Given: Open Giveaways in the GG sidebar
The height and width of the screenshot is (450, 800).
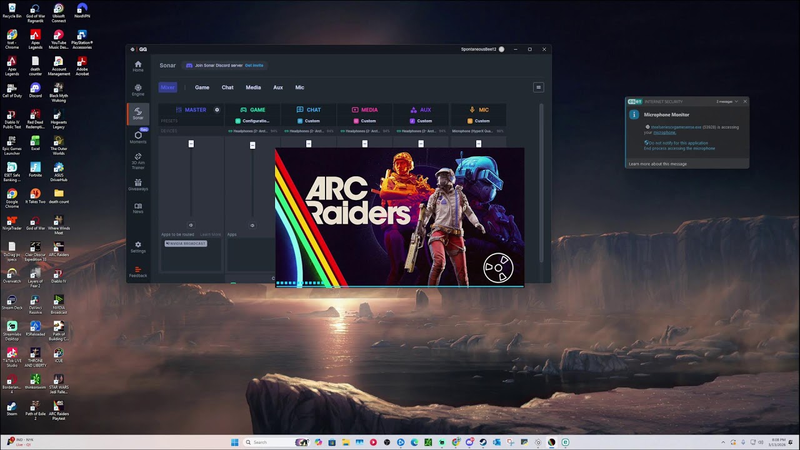Looking at the screenshot, I should pyautogui.click(x=138, y=185).
